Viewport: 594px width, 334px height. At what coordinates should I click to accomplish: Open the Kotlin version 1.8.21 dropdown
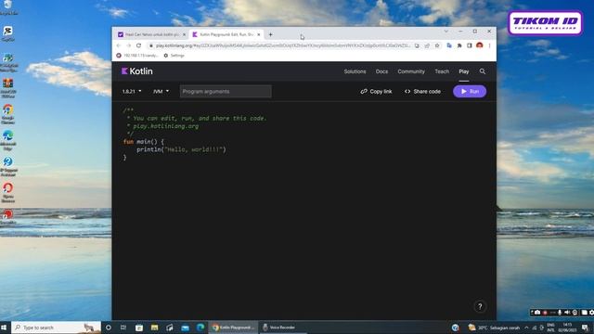(x=132, y=91)
